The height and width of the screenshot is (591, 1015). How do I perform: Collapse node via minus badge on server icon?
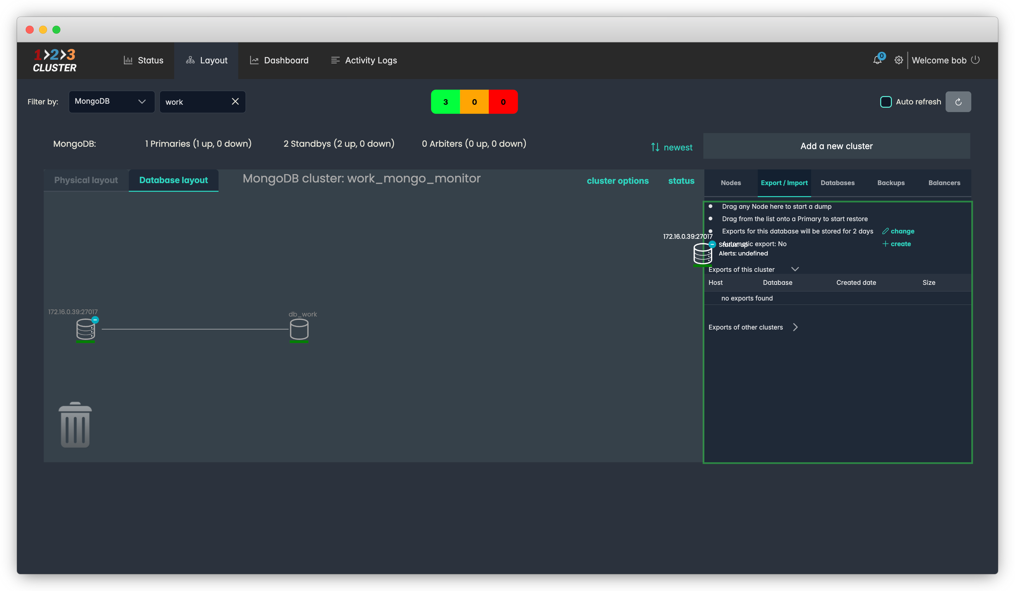pyautogui.click(x=95, y=320)
